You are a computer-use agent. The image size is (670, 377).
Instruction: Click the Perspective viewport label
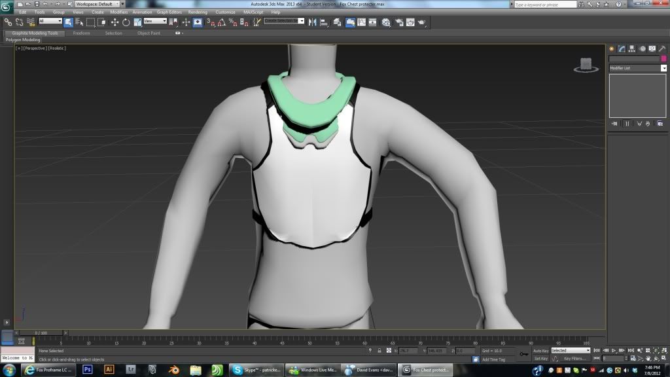pyautogui.click(x=35, y=48)
